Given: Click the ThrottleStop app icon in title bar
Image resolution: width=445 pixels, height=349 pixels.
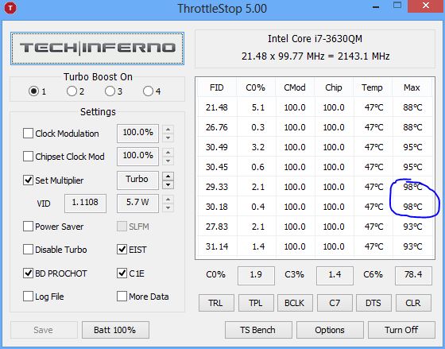Looking at the screenshot, I should [10, 8].
